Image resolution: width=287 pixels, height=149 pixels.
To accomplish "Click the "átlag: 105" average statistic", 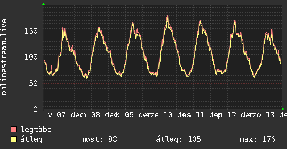I will click(179, 139).
